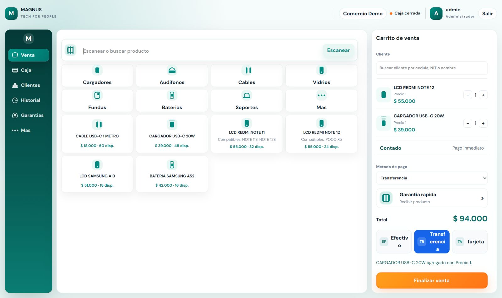The width and height of the screenshot is (502, 298).
Task: Click the Comercio Demo button
Action: click(x=363, y=13)
